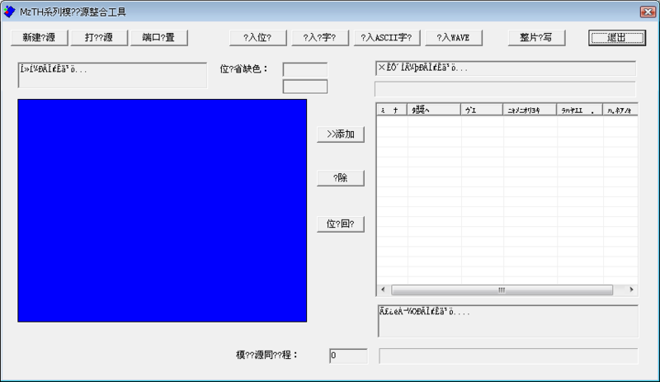This screenshot has width=660, height=382.
Task: Click the fifth column header in the list
Action: point(580,110)
